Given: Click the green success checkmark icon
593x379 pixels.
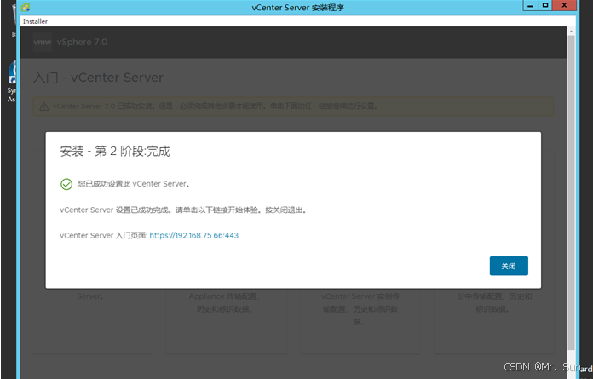Looking at the screenshot, I should click(66, 184).
